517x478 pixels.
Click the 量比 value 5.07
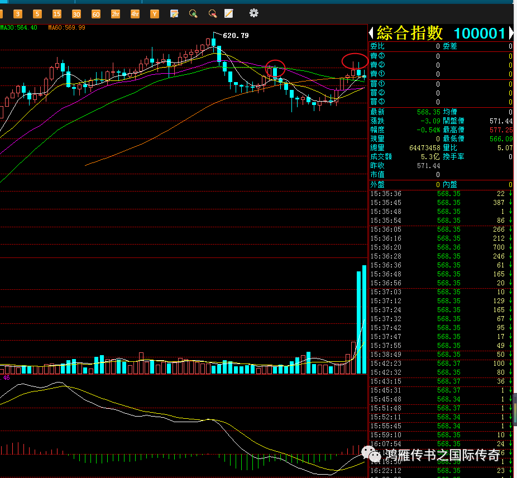click(505, 148)
